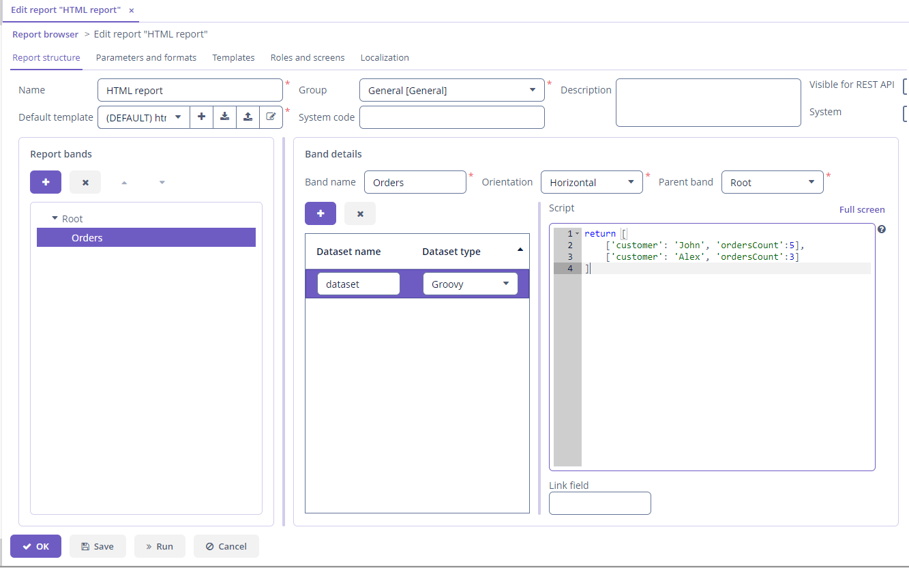
Task: Move the Orders band up
Action: 123,182
